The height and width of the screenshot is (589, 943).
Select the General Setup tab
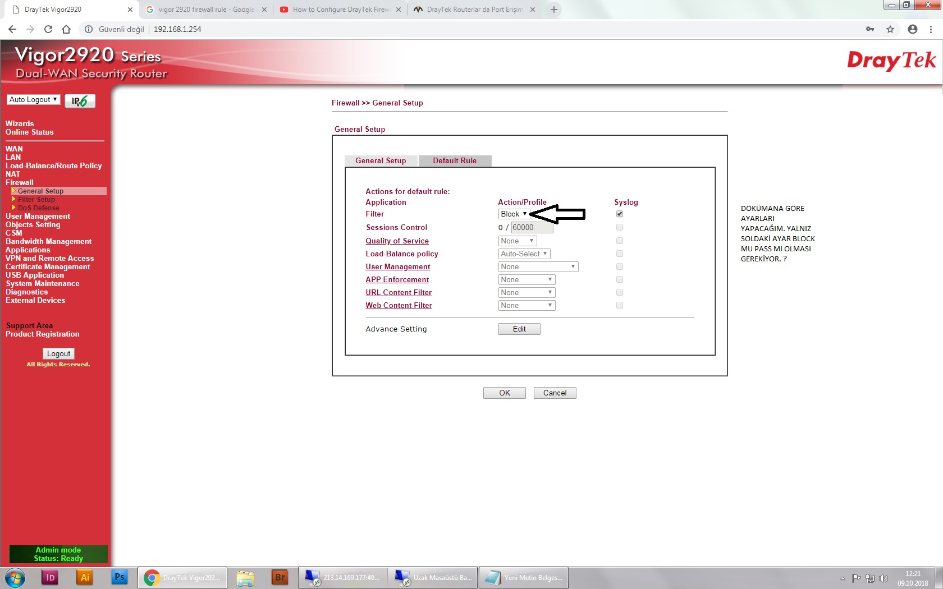pyautogui.click(x=381, y=160)
